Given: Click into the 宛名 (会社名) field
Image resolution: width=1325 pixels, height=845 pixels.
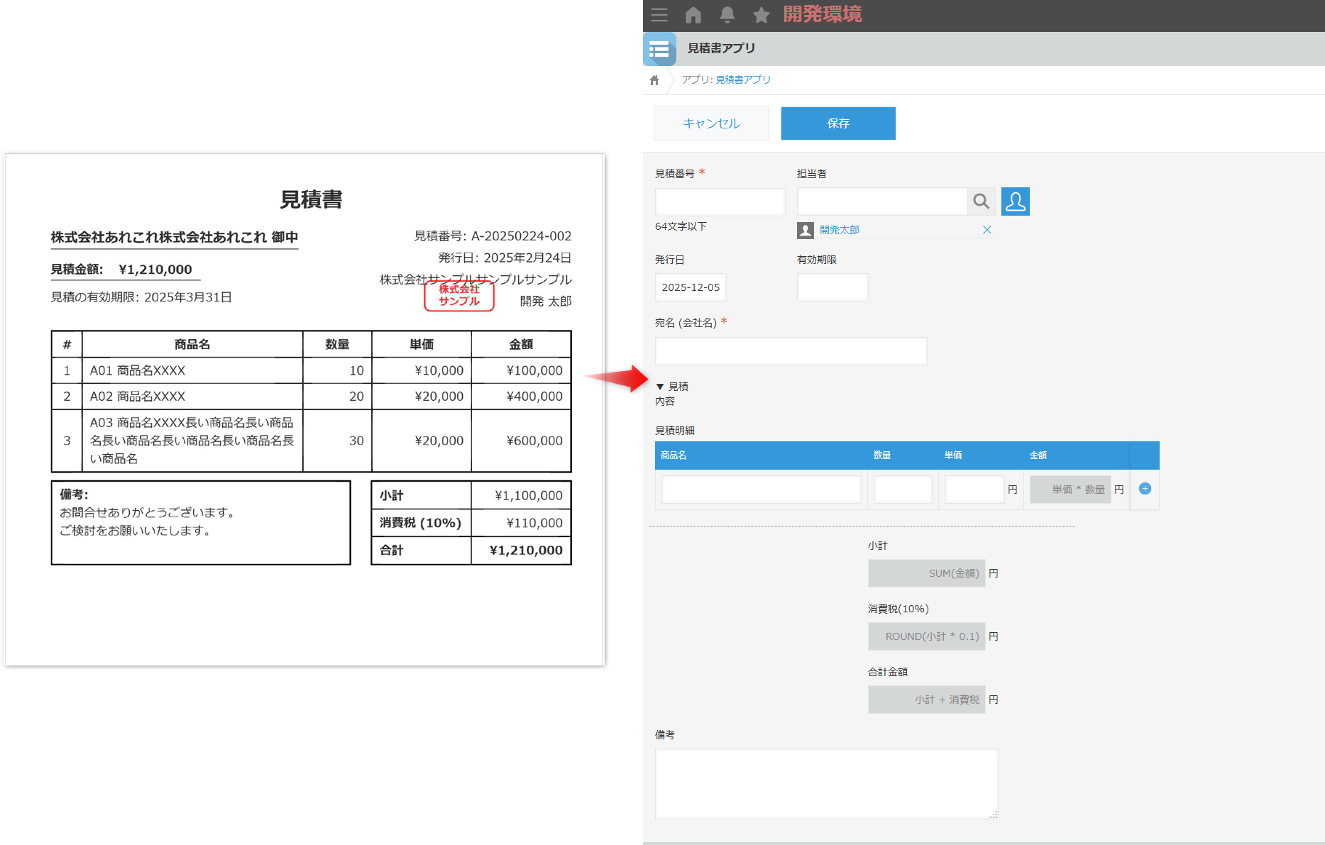Looking at the screenshot, I should [791, 351].
